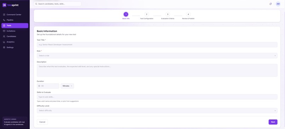Open the Select difficulty dropdown
The width and height of the screenshot is (285, 129).
157,111
